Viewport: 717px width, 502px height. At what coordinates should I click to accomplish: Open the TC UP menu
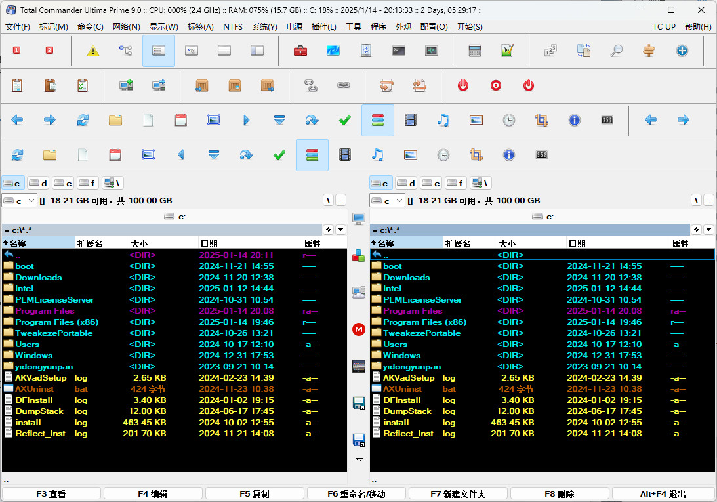click(664, 26)
